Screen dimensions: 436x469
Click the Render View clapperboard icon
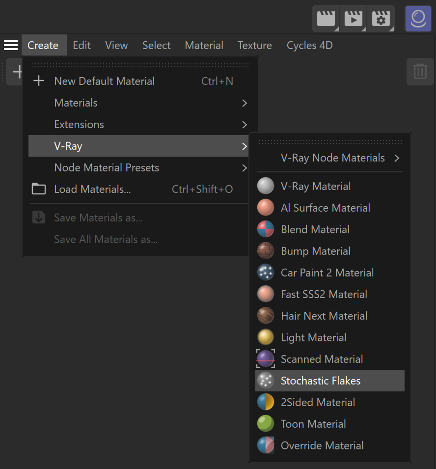point(326,19)
